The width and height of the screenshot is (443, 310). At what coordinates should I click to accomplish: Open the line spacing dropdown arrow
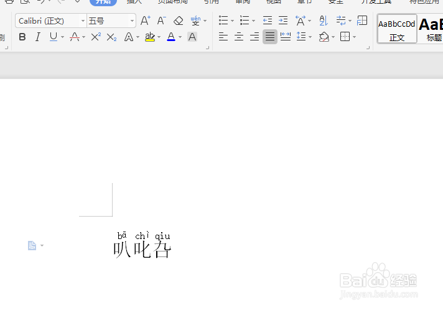coord(310,37)
